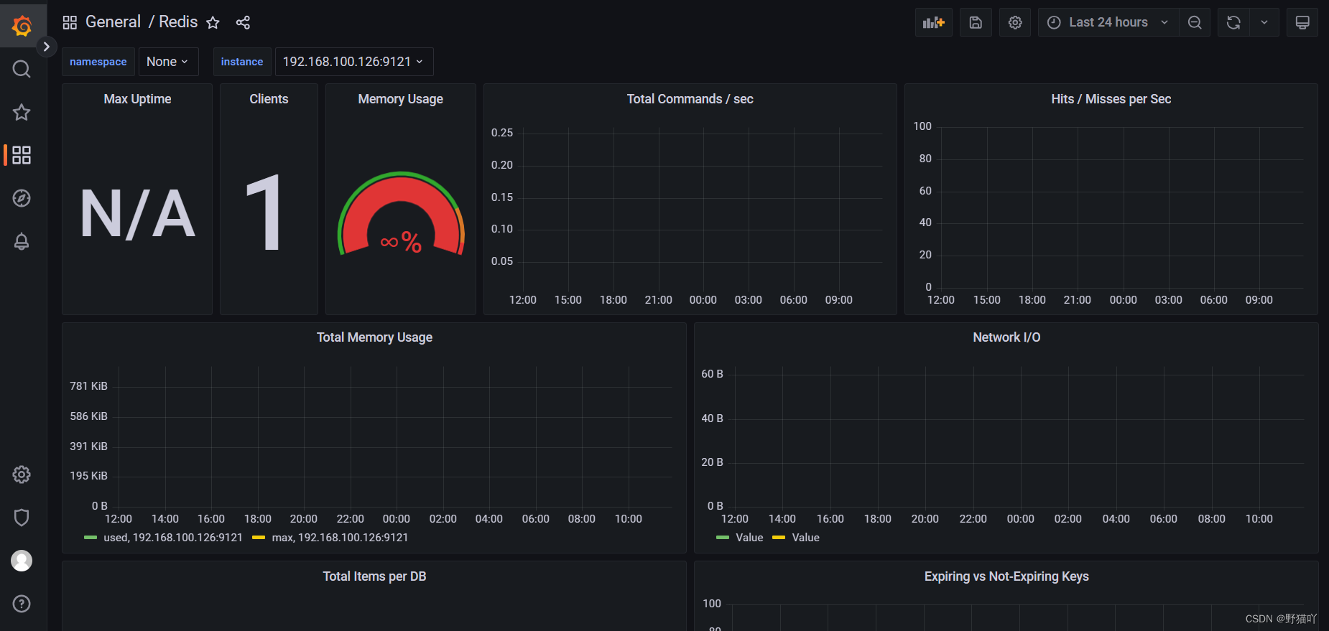Open the Clients panel title menu

[269, 99]
